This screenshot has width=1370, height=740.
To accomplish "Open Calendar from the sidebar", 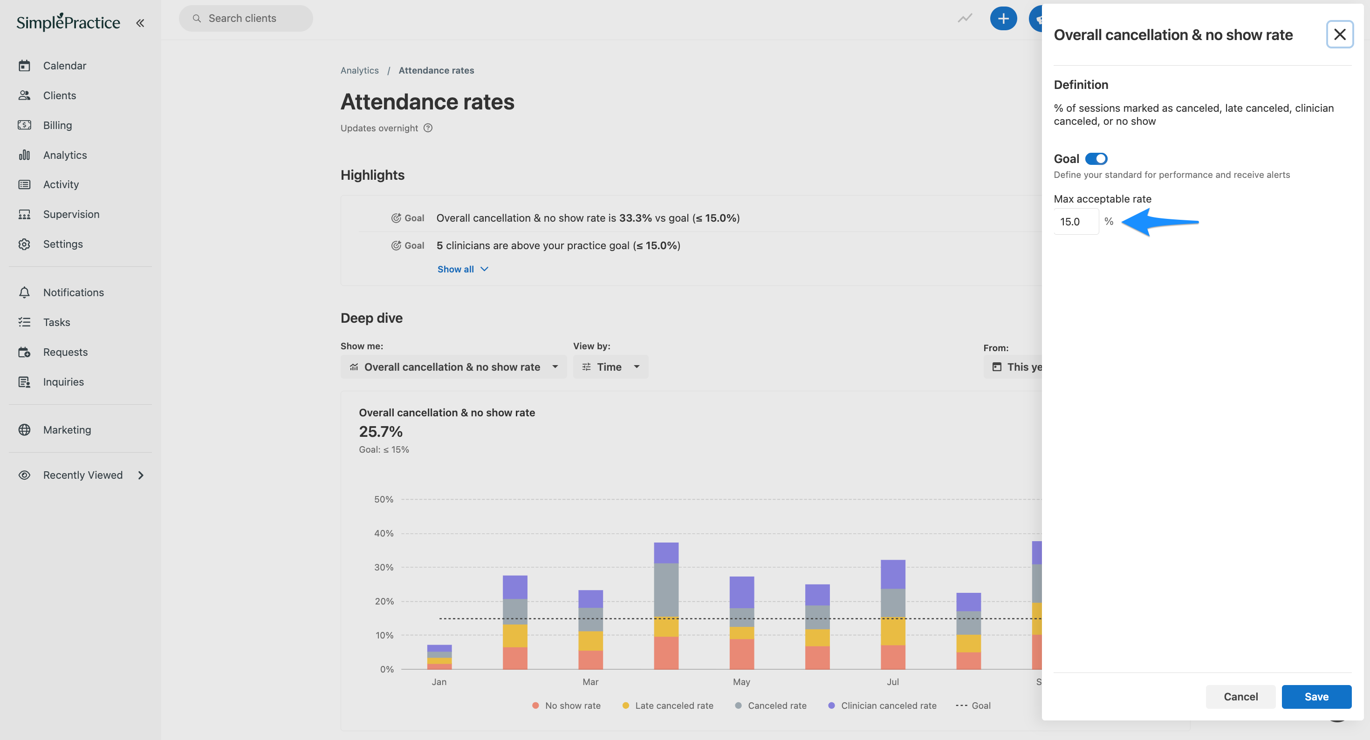I will [x=64, y=65].
